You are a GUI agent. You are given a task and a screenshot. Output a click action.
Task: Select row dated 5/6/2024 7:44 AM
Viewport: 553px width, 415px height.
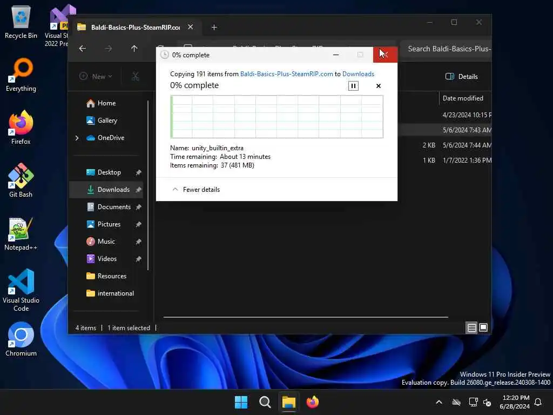445,145
